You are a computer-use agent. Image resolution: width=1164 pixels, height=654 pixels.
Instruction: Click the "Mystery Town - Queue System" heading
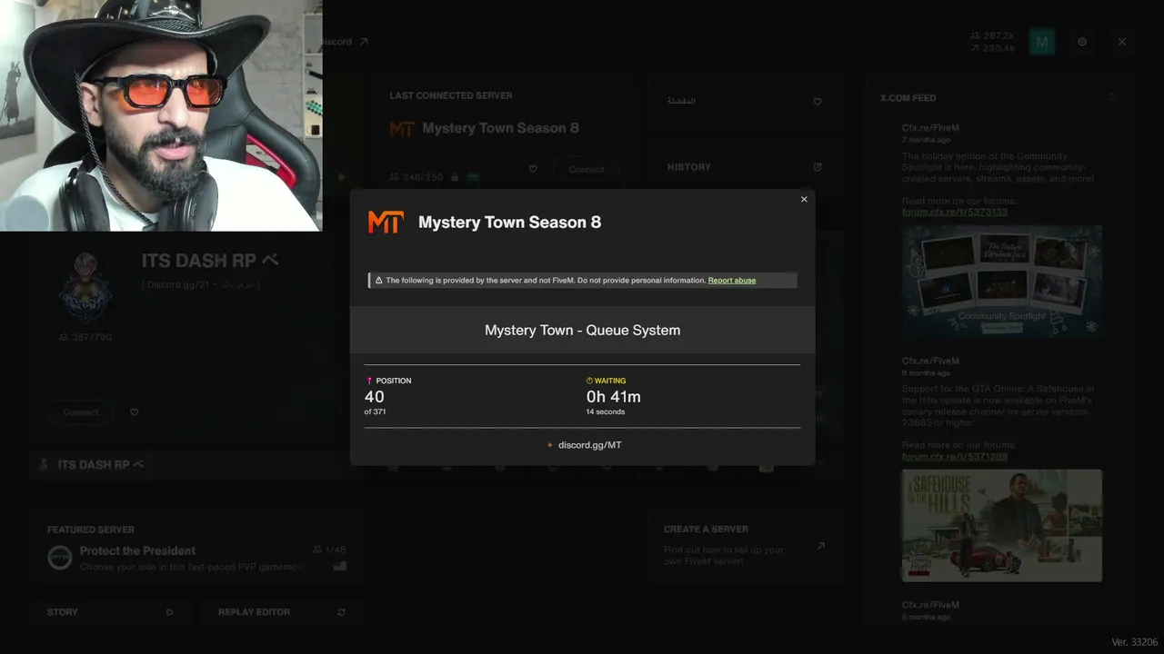tap(583, 331)
